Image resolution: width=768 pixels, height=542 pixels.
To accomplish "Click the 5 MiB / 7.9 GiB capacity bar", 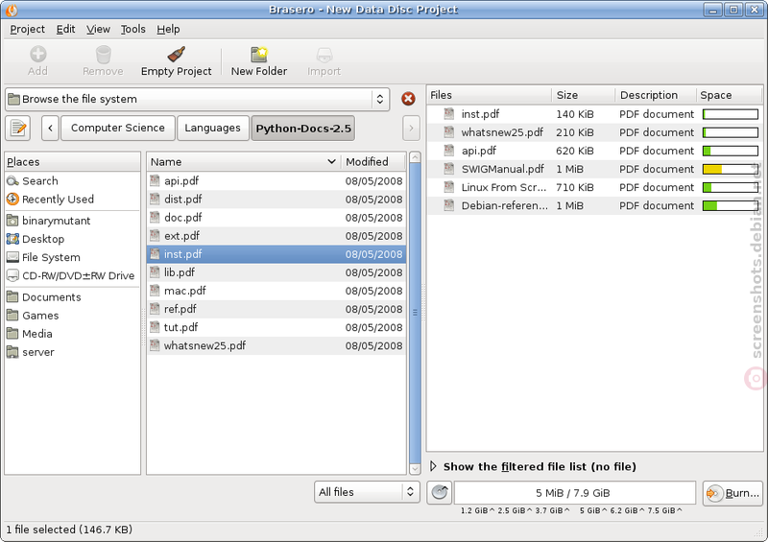I will click(574, 492).
